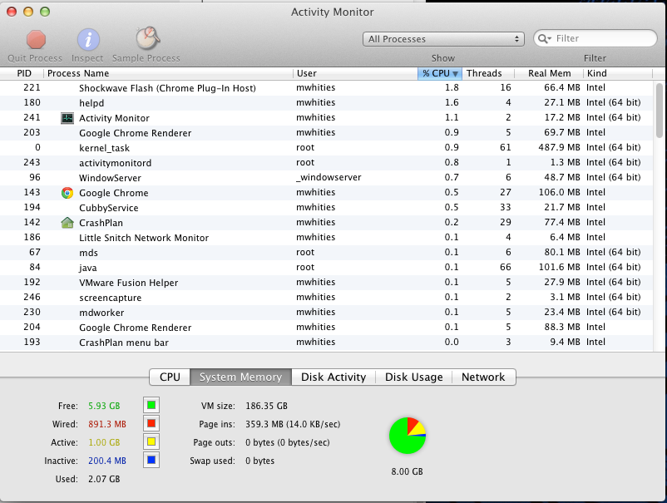Viewport: 667px width, 503px height.
Task: Switch to the CPU tab
Action: (x=170, y=377)
